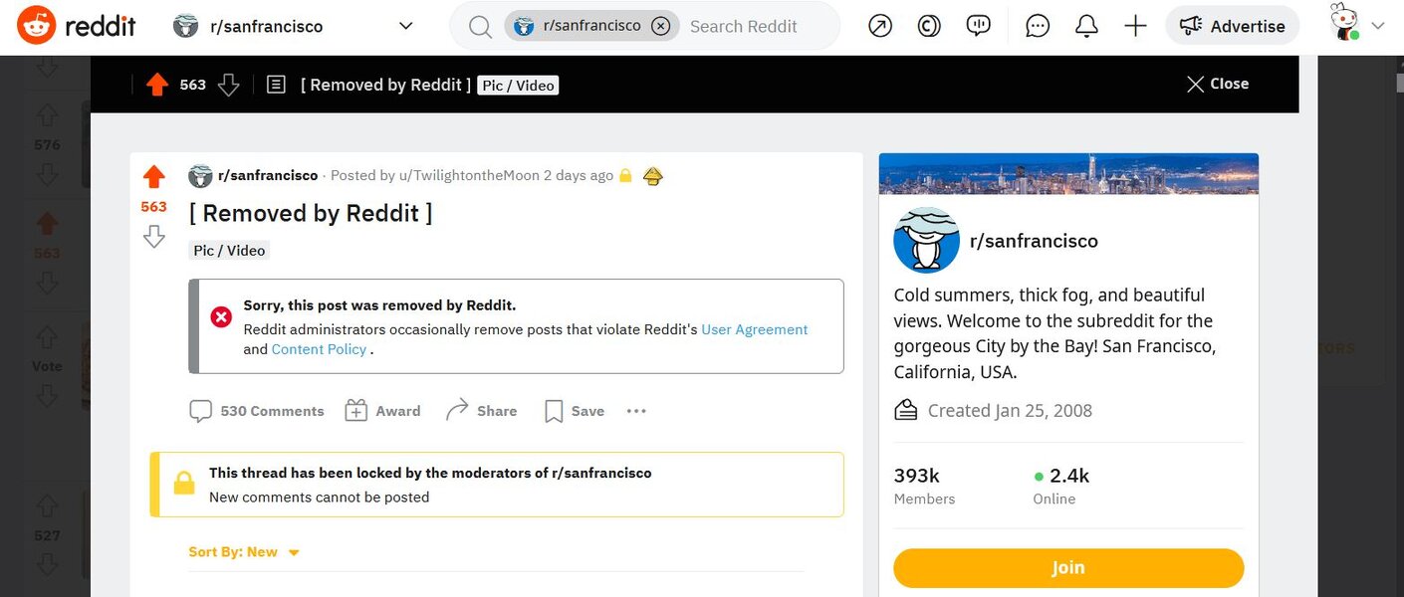Open the Reddit Talk live icon
The image size is (1404, 597).
pos(979,26)
